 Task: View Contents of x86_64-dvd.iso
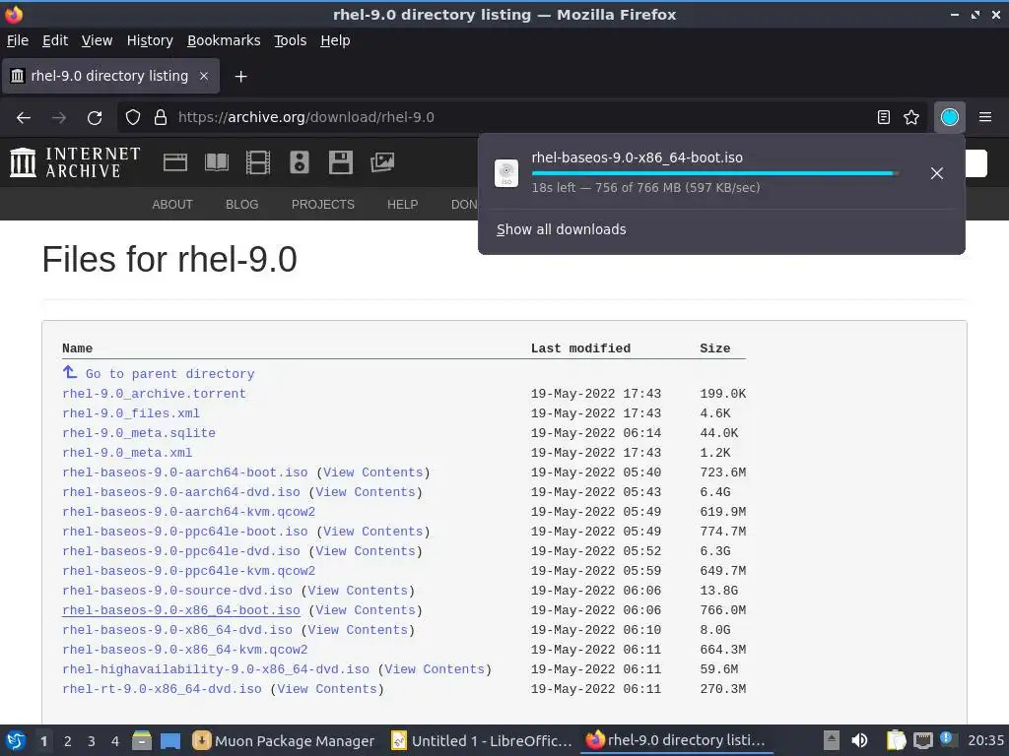point(358,630)
